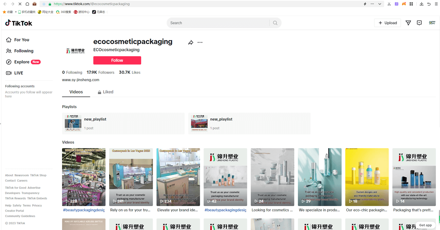Open the Community Guidelines link
This screenshot has width=440, height=230.
[20, 216]
